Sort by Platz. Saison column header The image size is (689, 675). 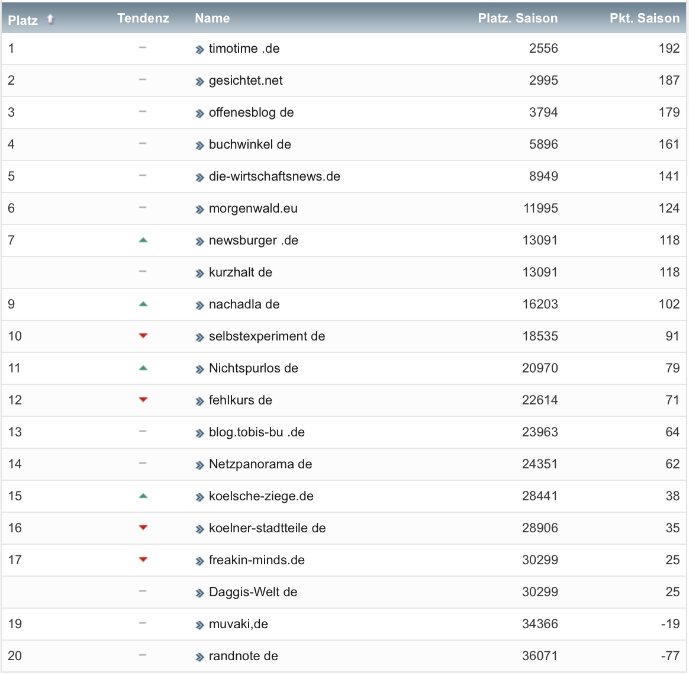(517, 18)
